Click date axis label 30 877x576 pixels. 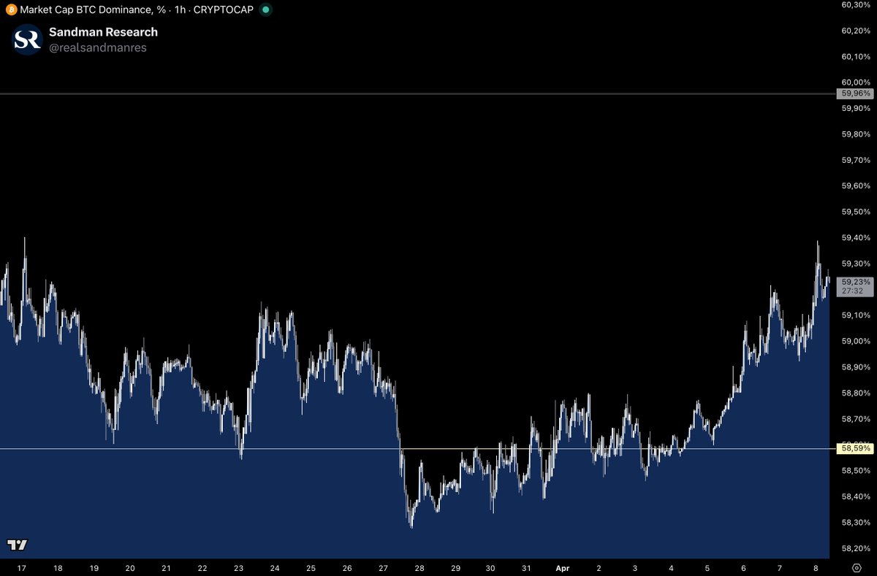click(x=491, y=568)
